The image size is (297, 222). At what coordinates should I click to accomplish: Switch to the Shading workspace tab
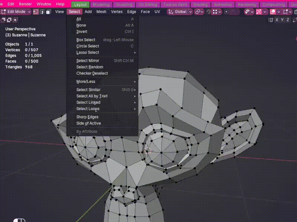[200, 4]
